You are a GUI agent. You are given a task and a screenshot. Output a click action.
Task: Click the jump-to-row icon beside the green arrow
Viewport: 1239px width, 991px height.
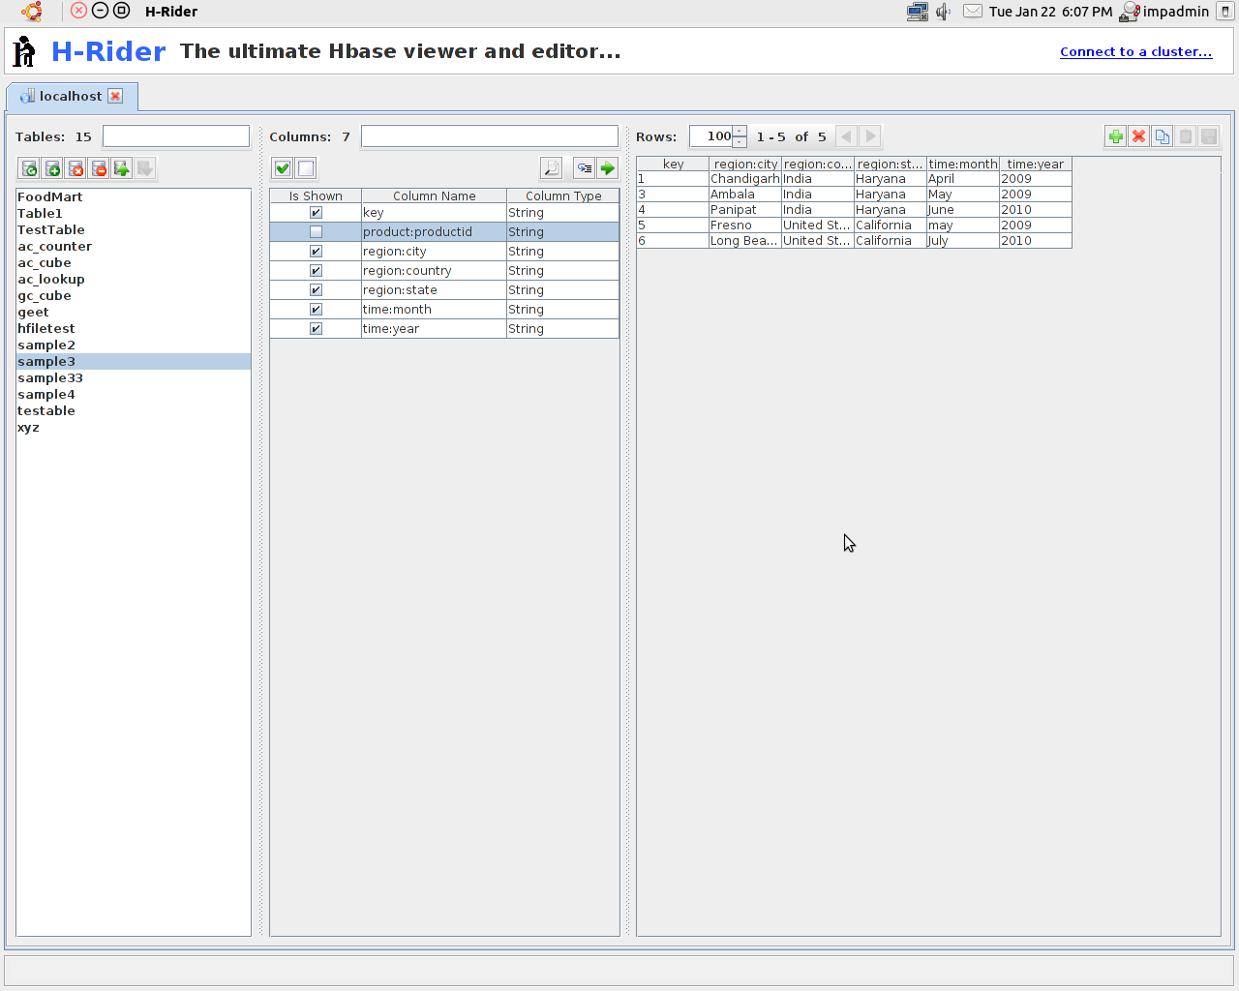pos(584,168)
